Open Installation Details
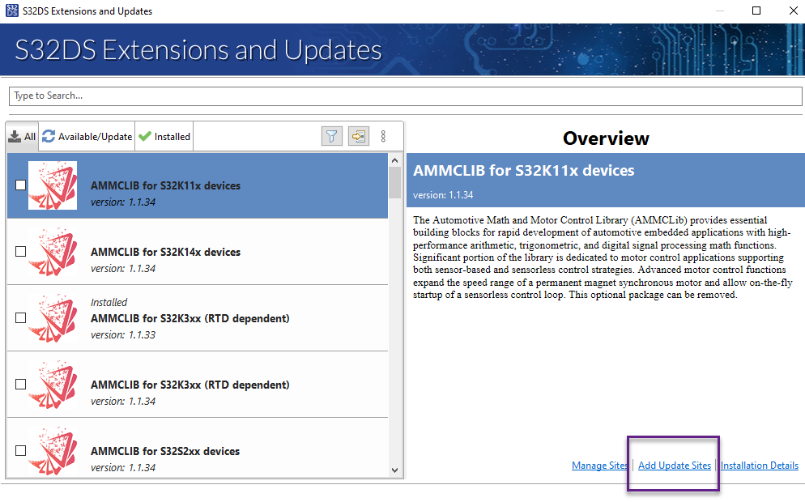The width and height of the screenshot is (805, 502). [x=759, y=465]
